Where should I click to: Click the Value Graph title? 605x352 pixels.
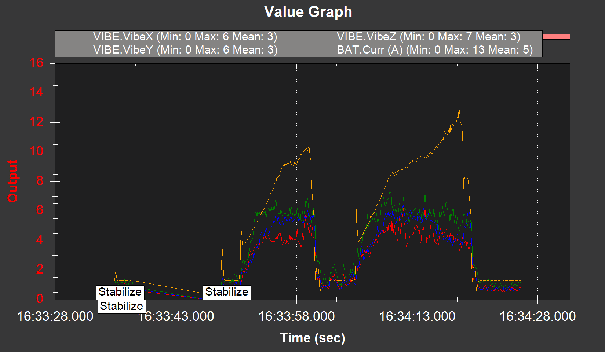308,12
